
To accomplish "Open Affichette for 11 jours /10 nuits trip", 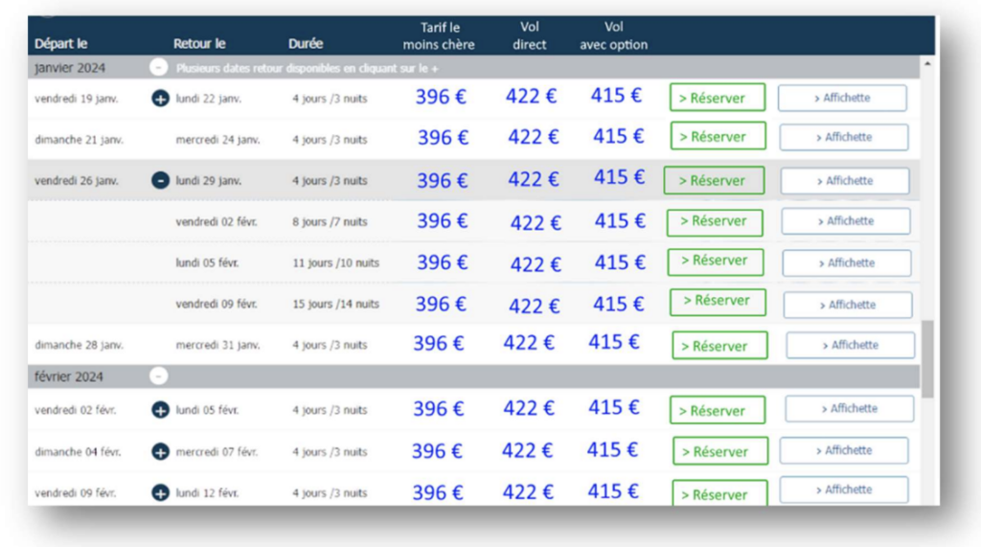I will [847, 262].
